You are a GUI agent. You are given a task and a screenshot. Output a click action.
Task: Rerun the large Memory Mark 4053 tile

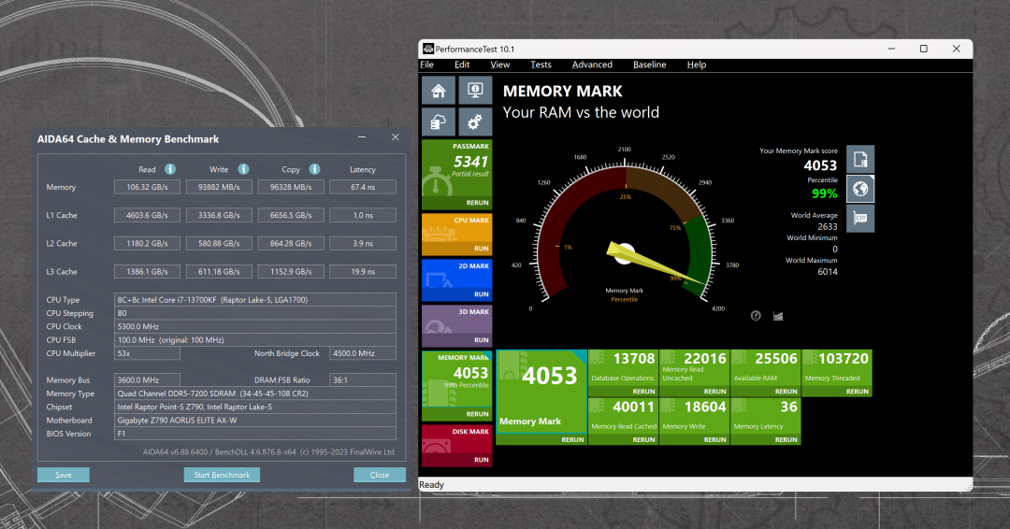(x=572, y=439)
